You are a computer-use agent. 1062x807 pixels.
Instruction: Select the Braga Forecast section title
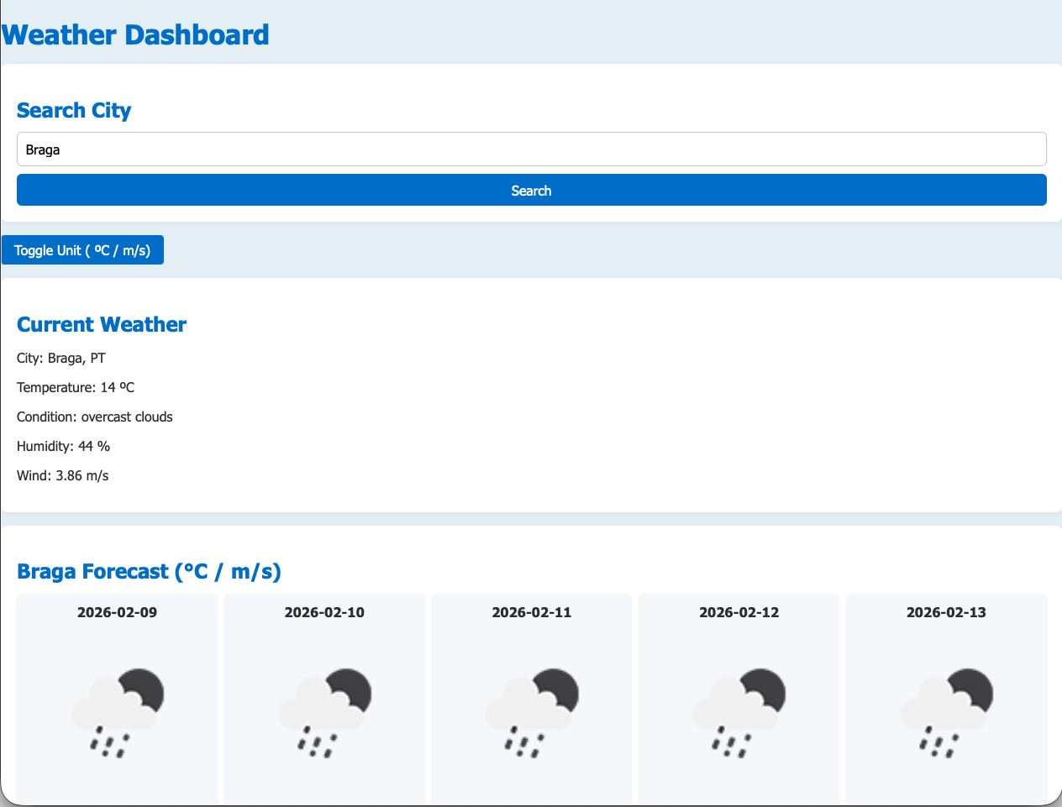[149, 571]
